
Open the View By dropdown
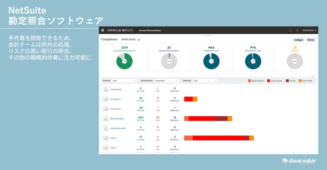click(124, 81)
